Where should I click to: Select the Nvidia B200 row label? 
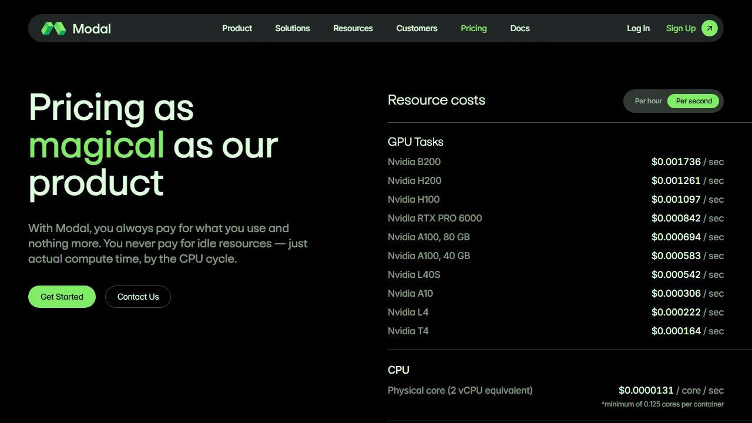[x=414, y=162]
